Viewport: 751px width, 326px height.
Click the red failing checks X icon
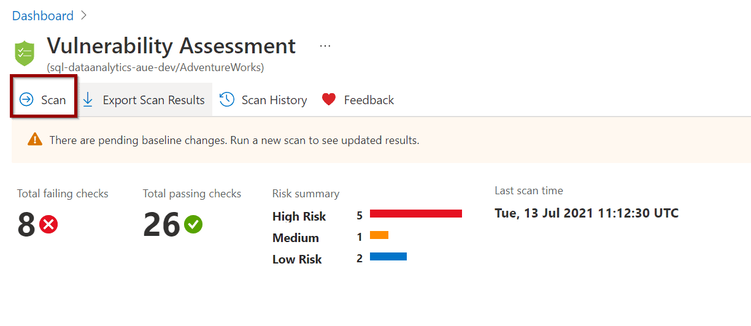point(48,225)
